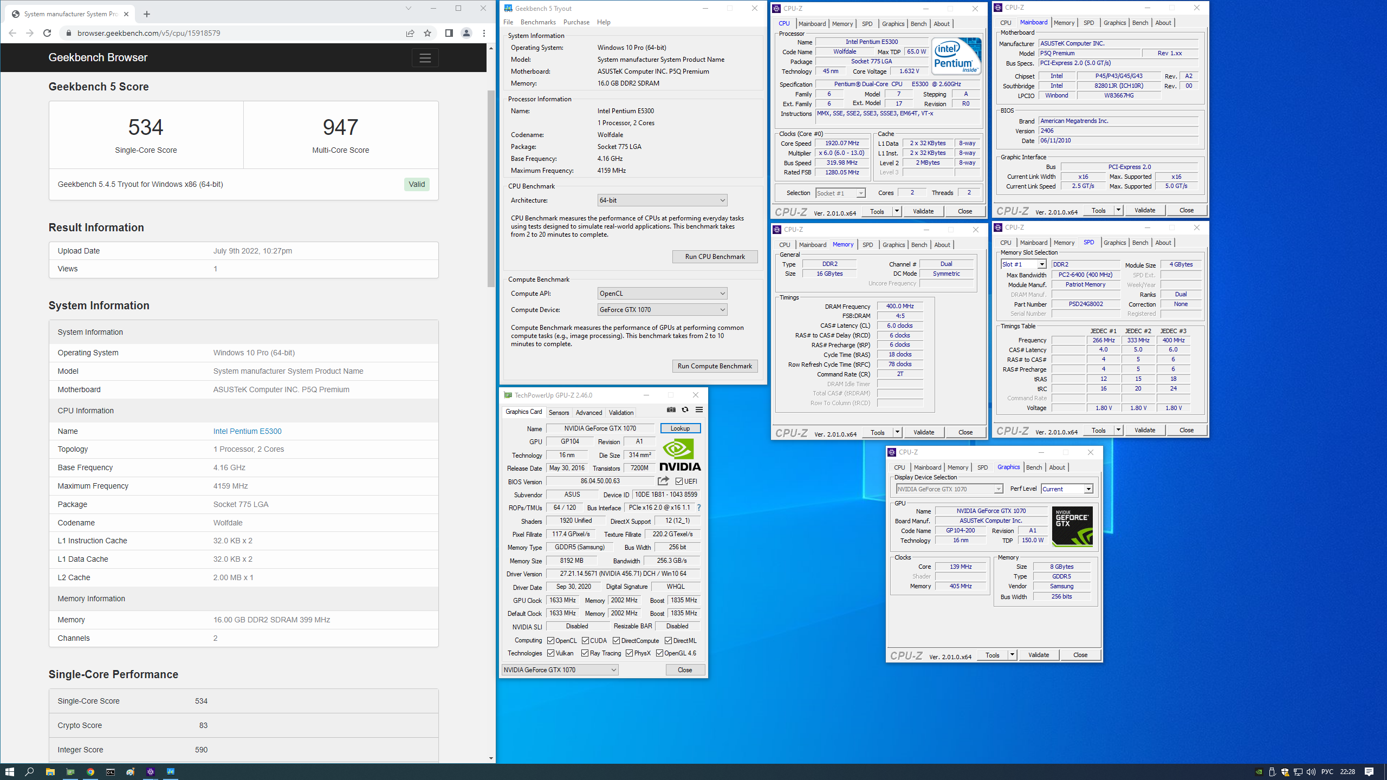Toggle the CUDA checkbox in GPU-Z

(x=585, y=641)
